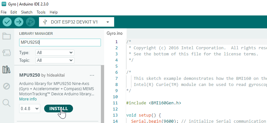
Task: Click the 'This sketch example demonstrates' comment line
Action: [x=200, y=78]
